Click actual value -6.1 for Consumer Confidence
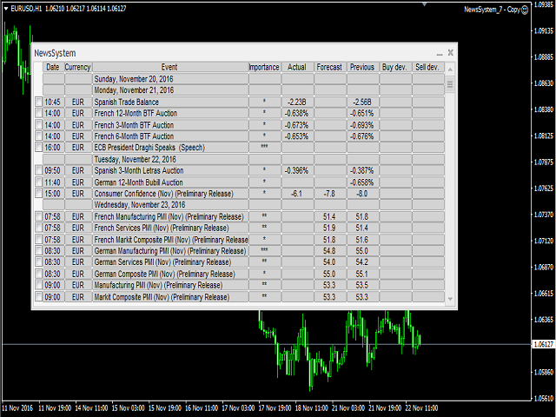The width and height of the screenshot is (556, 417). point(296,194)
